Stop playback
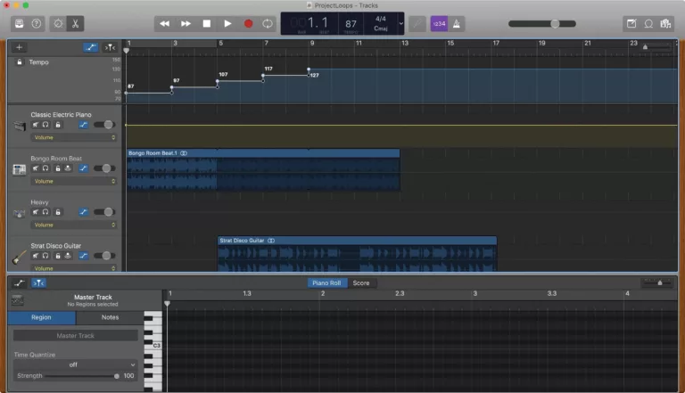This screenshot has height=393, width=685. coord(207,23)
